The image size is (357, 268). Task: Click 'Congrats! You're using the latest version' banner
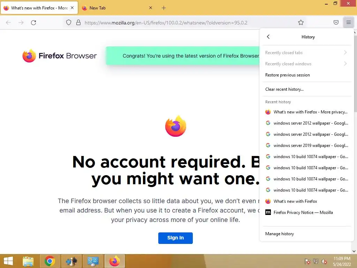click(x=183, y=56)
